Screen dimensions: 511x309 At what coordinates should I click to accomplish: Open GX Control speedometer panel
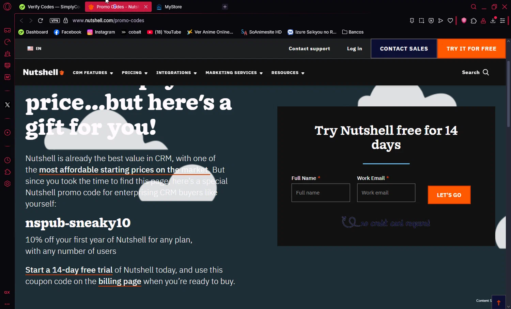coord(7,42)
